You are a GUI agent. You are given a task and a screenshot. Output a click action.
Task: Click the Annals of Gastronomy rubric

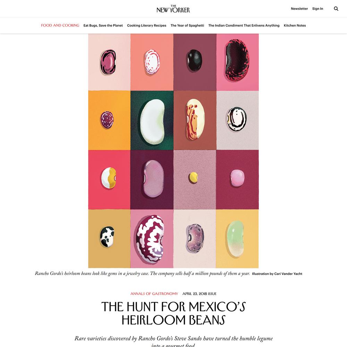(154, 294)
